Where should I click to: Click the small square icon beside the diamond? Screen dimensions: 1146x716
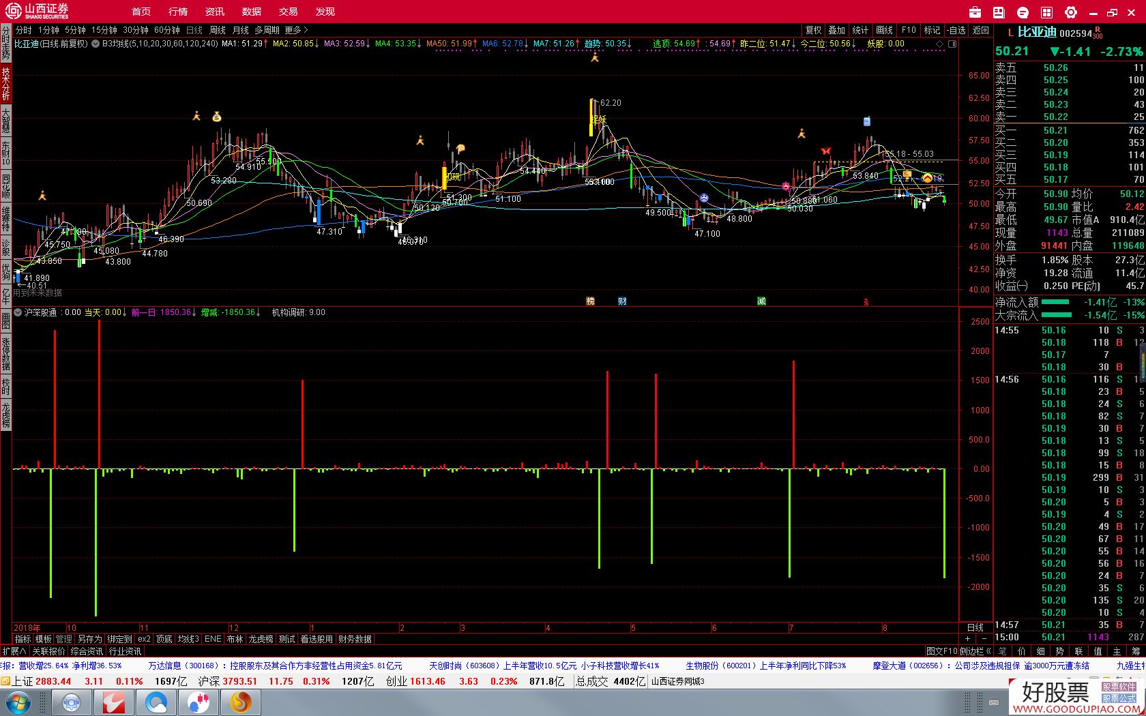coord(952,44)
